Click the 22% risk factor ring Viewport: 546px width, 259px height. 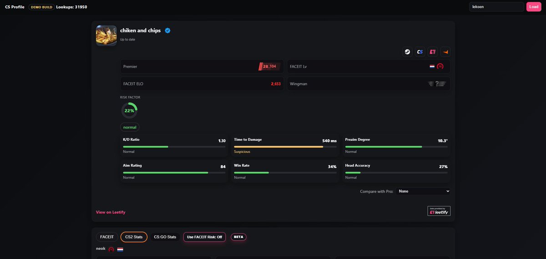[129, 111]
